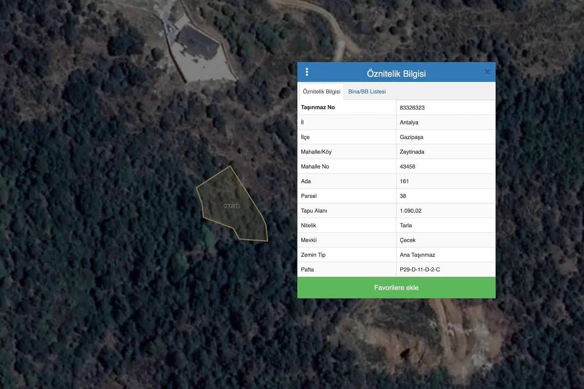The image size is (584, 389).
Task: Click the Parsel value 38
Action: tap(403, 196)
